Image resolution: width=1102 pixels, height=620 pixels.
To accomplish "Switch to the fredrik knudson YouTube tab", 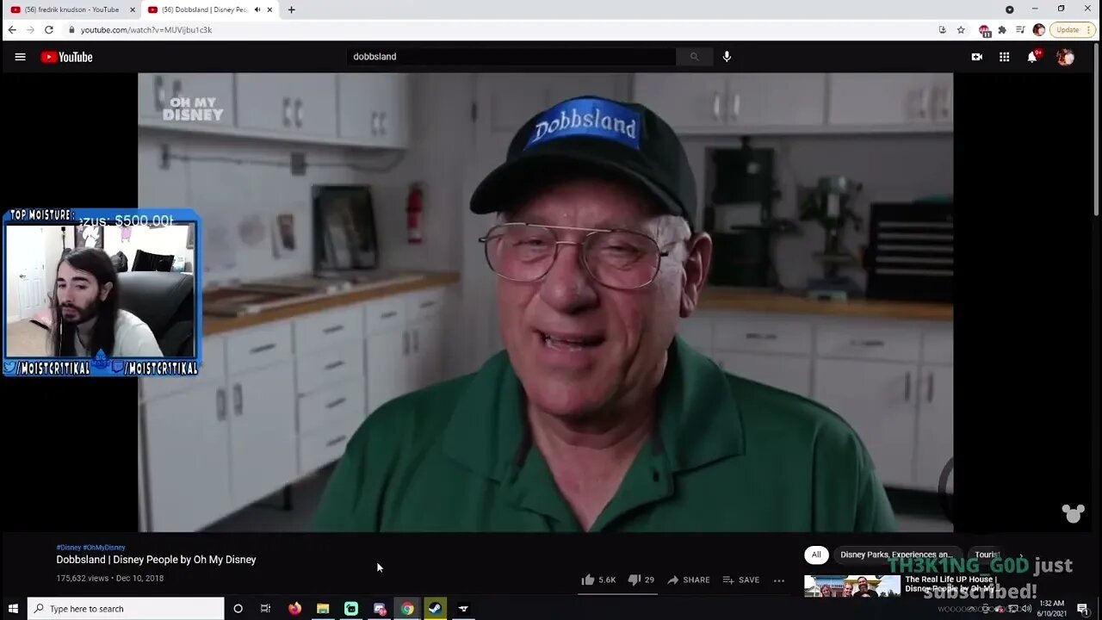I will point(72,9).
